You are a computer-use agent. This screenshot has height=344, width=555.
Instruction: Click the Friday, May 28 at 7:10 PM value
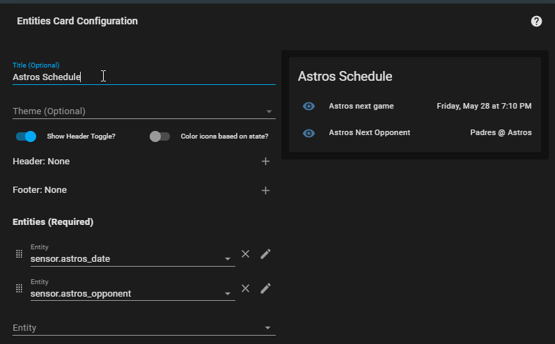484,106
